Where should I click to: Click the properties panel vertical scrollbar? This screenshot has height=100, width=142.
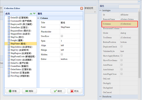[x=140, y=45]
